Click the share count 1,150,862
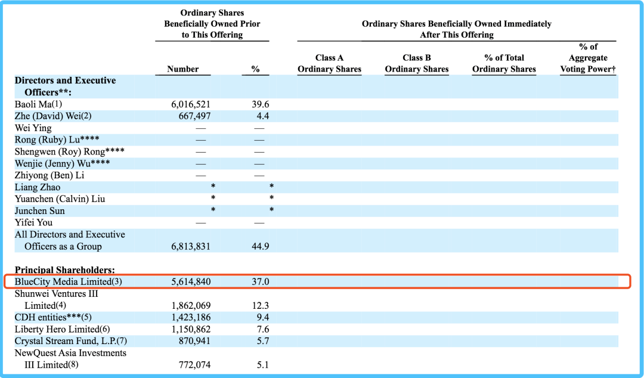Viewport: 644px width, 378px height. [x=191, y=330]
